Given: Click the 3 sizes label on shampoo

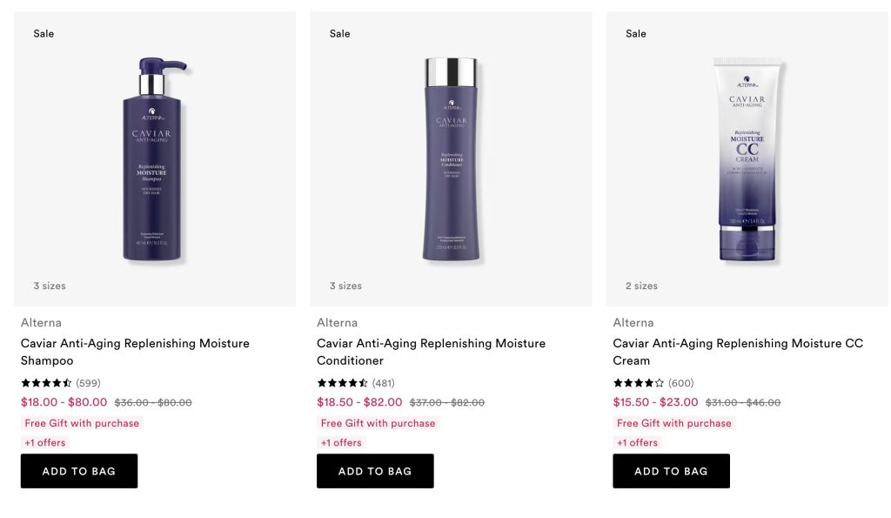Looking at the screenshot, I should (x=50, y=286).
